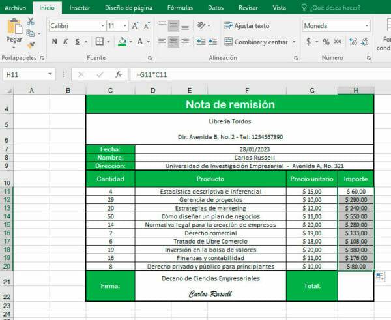This screenshot has width=391, height=320.
Task: Switch to the Vista tab
Action: pyautogui.click(x=279, y=8)
